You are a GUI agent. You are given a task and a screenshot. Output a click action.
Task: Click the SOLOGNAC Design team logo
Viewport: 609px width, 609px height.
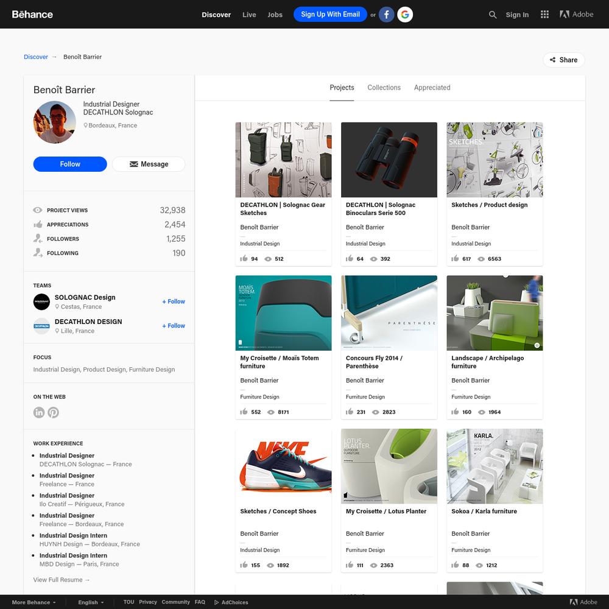[41, 302]
